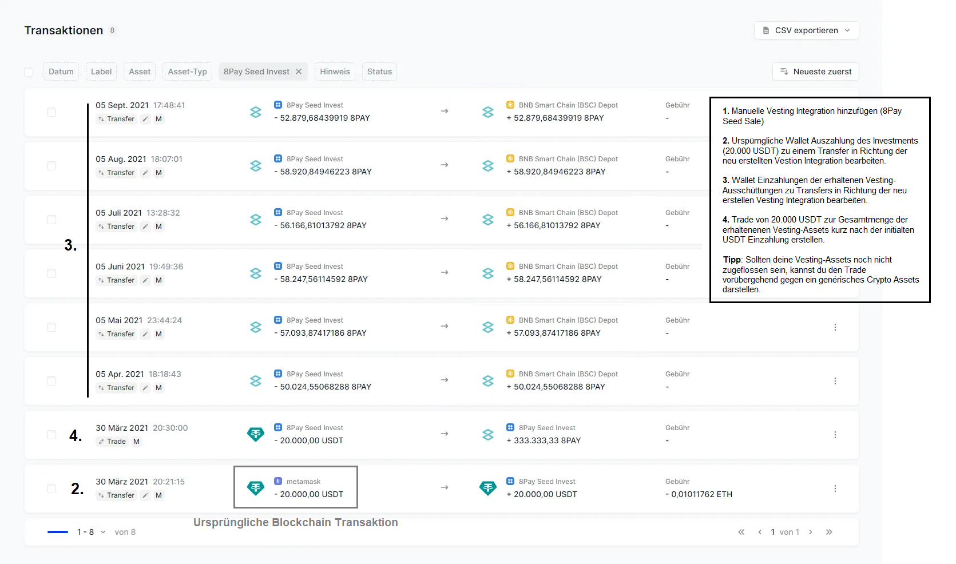Select the 30 März 20:21:15 transfer checkbox

(51, 488)
